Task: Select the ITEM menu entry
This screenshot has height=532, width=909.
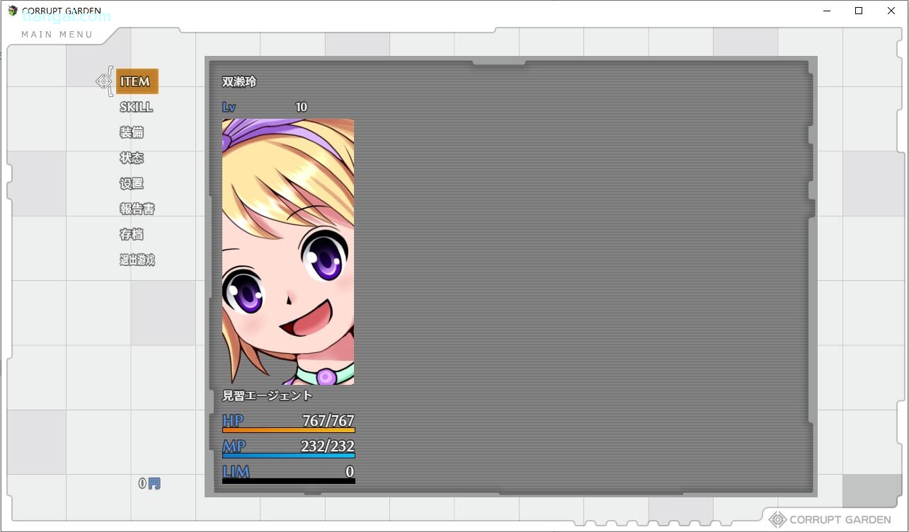Action: [x=137, y=81]
